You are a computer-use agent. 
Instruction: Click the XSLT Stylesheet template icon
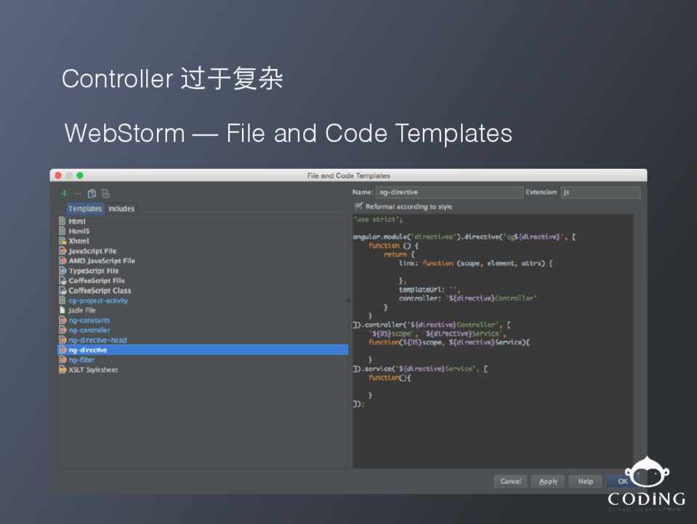pyautogui.click(x=63, y=370)
